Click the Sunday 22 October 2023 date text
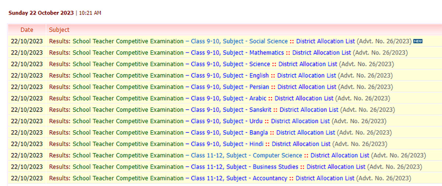 click(x=41, y=13)
